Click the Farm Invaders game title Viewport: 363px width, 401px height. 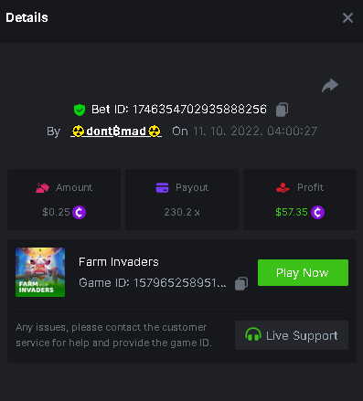(119, 262)
